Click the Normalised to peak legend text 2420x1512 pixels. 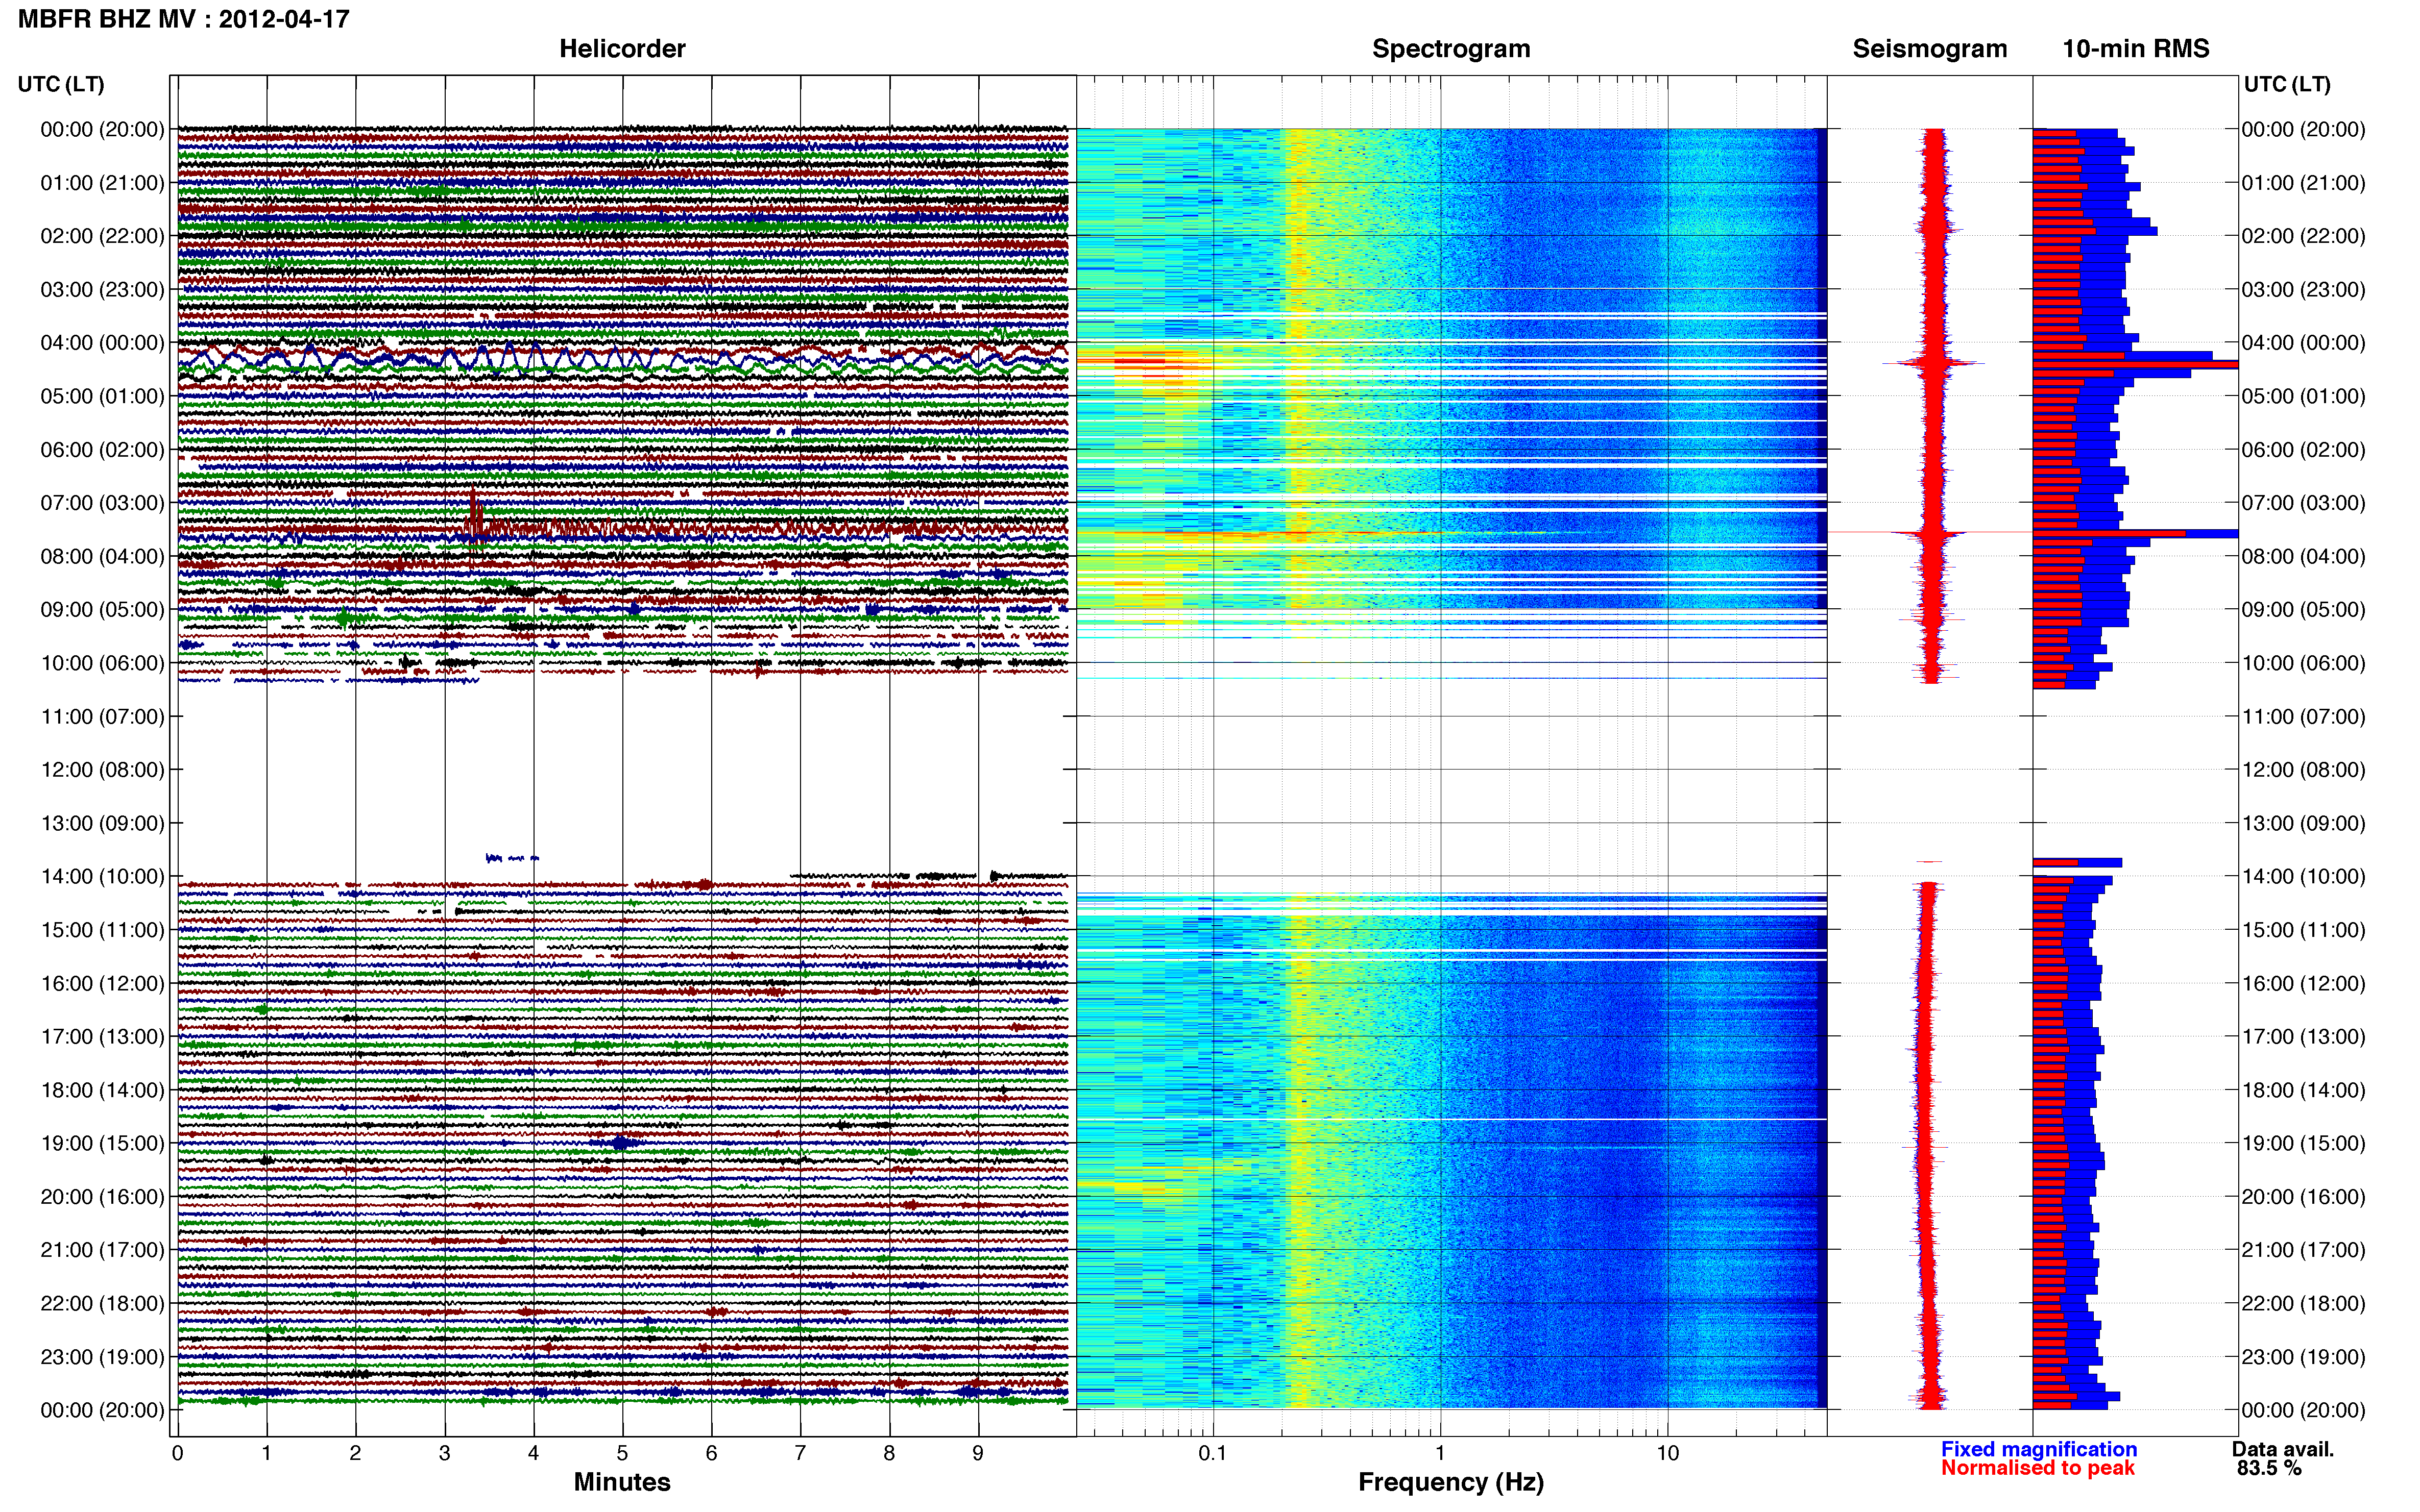click(x=2038, y=1468)
